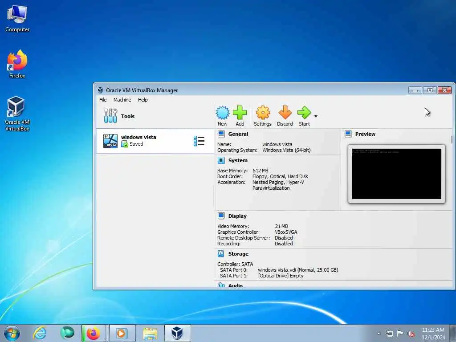456x342 pixels.
Task: Open the File menu
Action: tap(103, 100)
